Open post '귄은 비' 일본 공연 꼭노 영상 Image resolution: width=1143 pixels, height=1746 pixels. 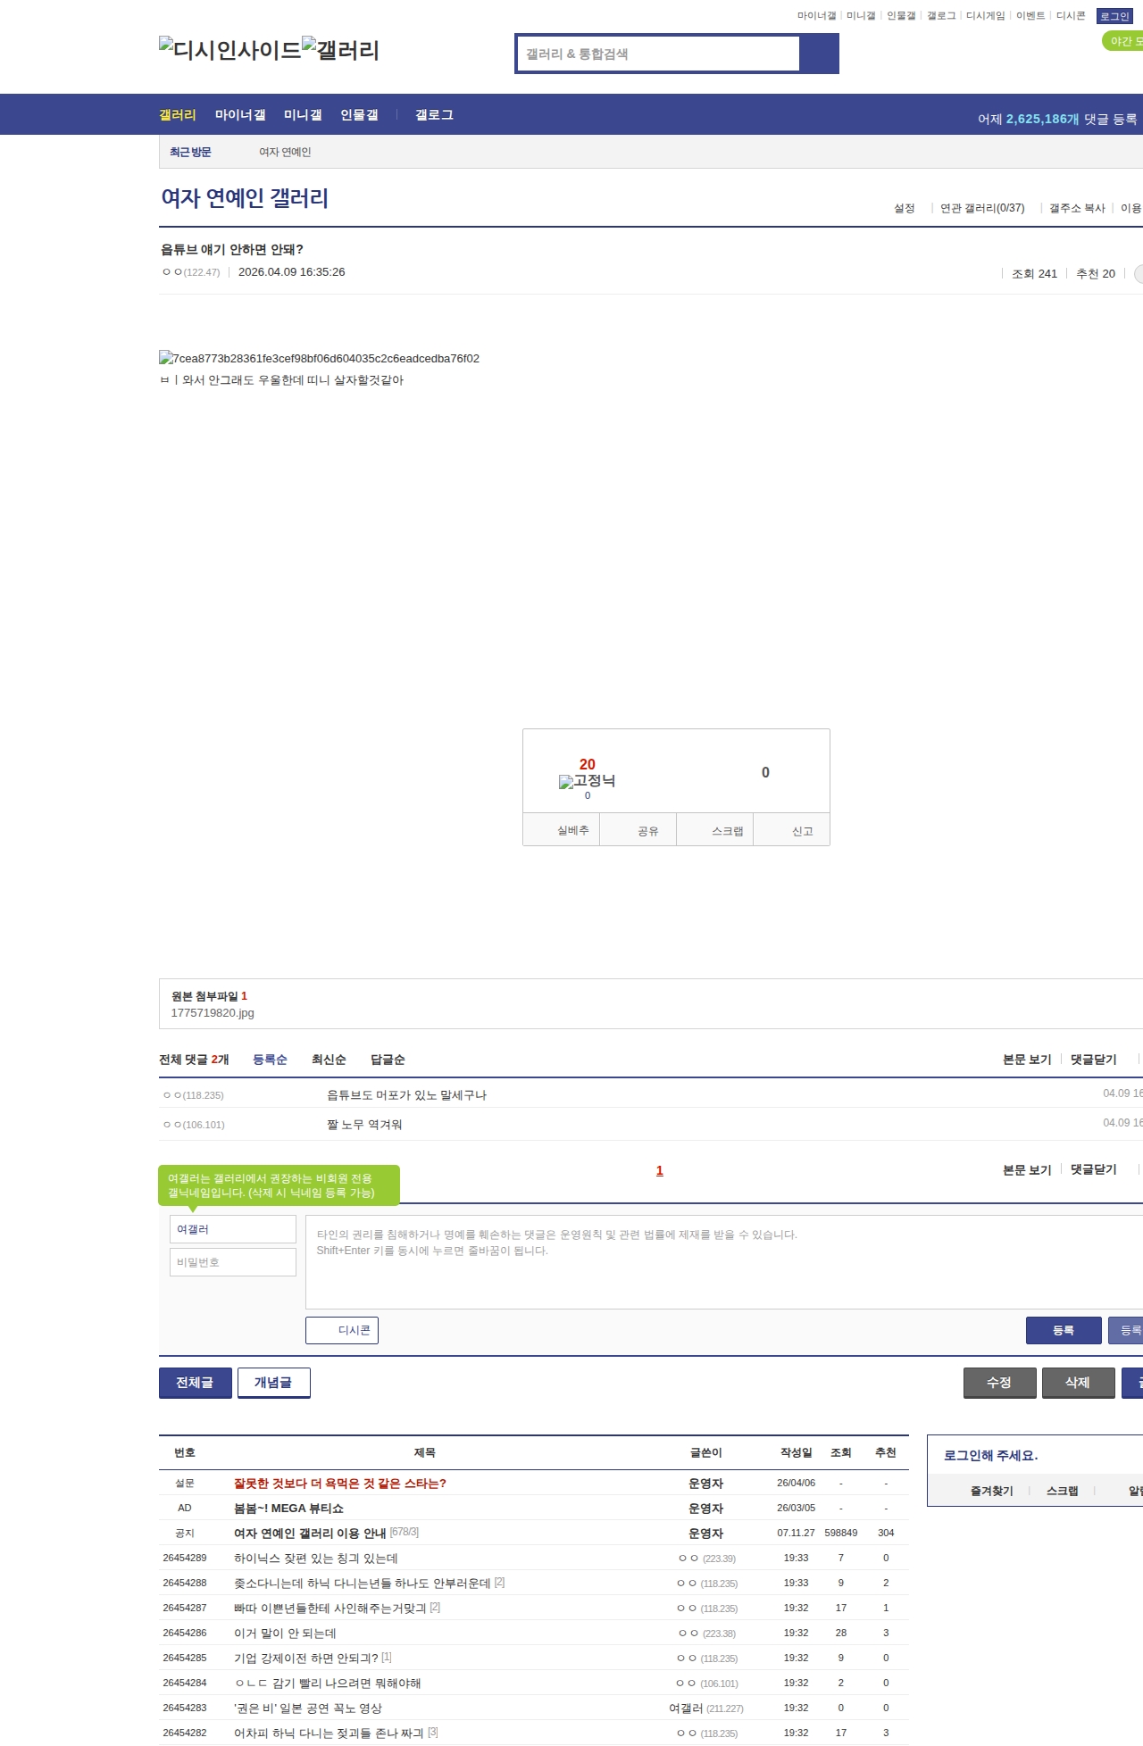click(x=308, y=1709)
